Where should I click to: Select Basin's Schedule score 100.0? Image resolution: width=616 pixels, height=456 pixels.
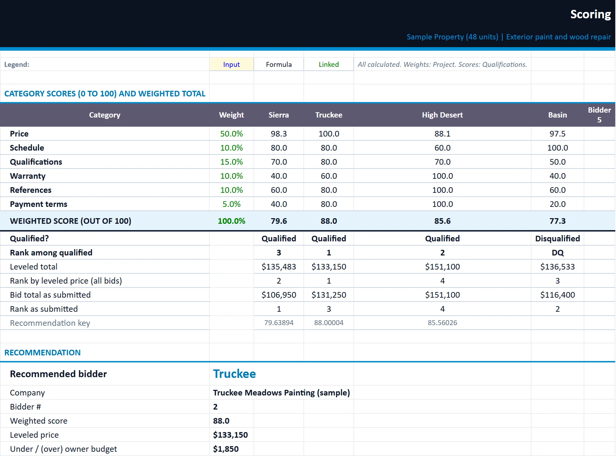tap(558, 148)
